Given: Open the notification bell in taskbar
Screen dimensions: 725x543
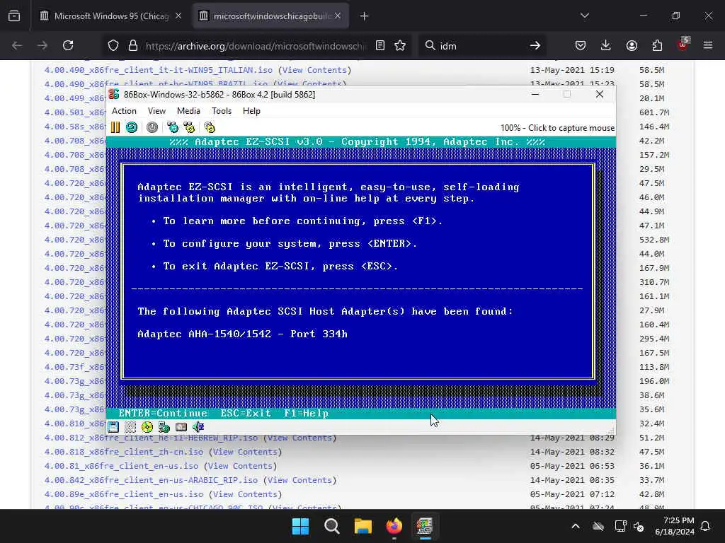Looking at the screenshot, I should (706, 526).
